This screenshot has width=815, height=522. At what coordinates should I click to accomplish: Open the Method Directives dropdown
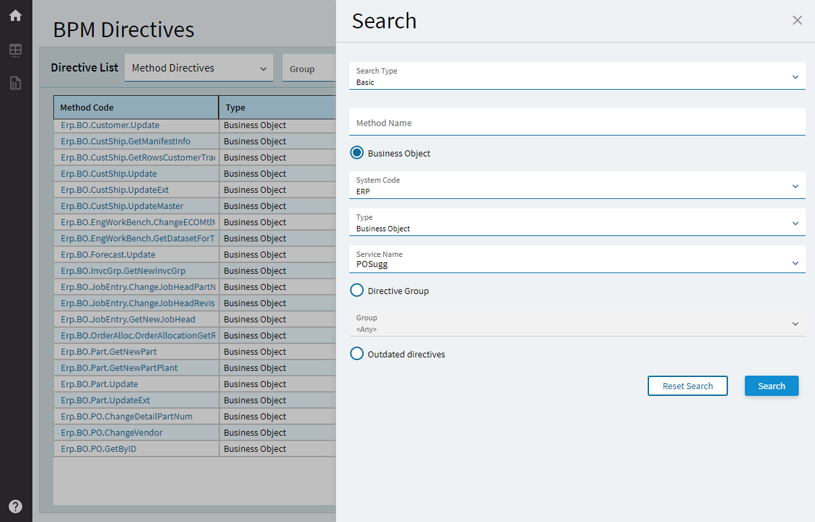(199, 68)
